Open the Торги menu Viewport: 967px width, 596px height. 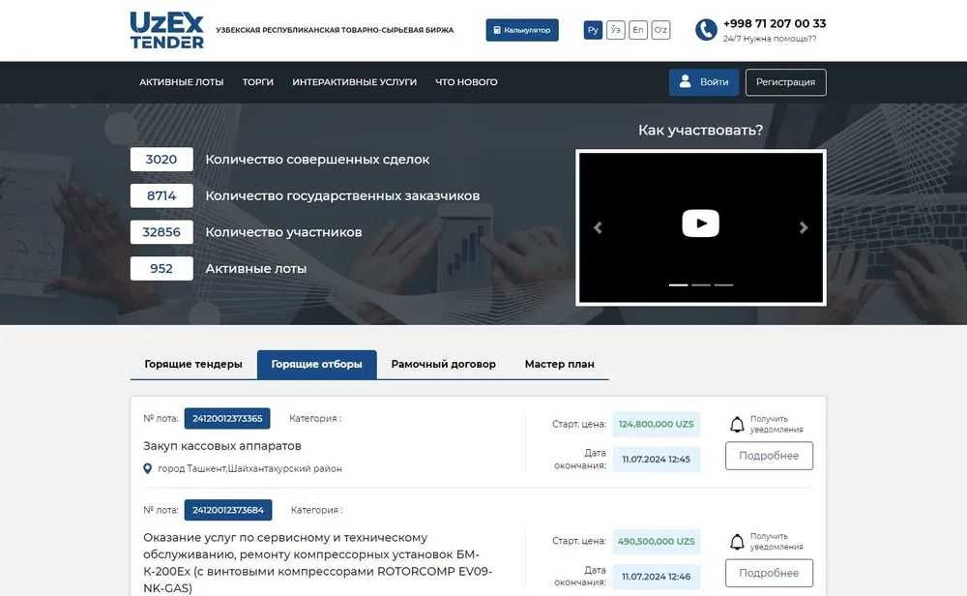(x=258, y=82)
